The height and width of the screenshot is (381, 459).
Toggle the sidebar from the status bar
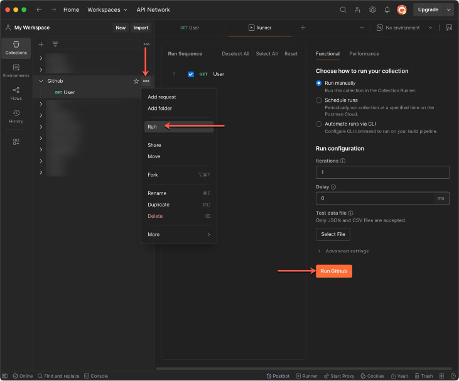tap(4, 376)
